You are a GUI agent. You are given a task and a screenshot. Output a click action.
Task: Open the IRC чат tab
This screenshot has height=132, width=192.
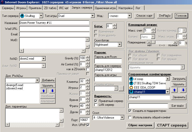tap(64, 8)
